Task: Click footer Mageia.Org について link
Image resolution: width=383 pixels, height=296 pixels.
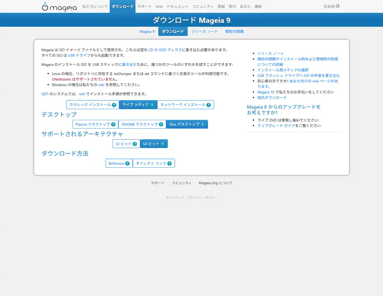Action: pyautogui.click(x=215, y=183)
